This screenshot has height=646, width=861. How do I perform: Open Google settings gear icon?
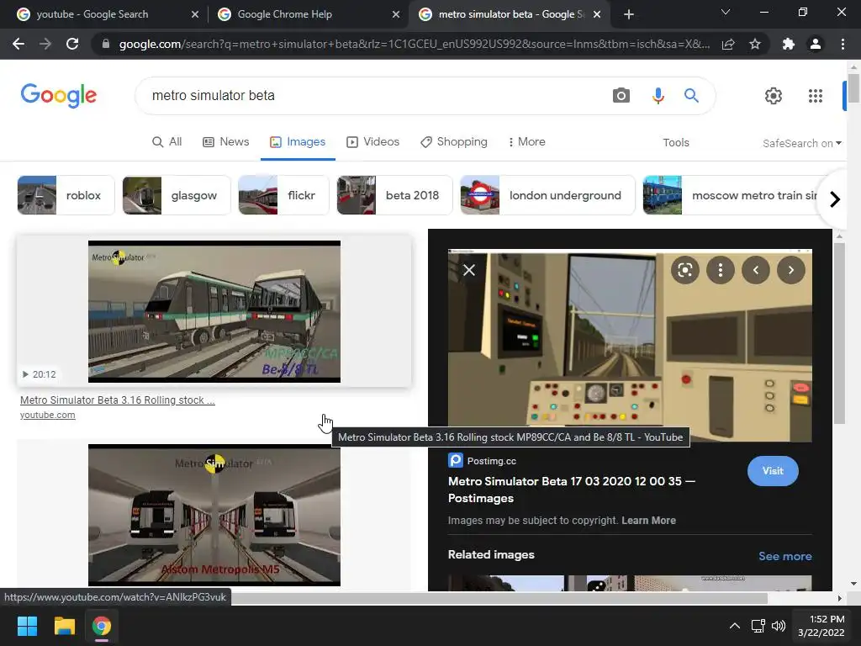774,96
